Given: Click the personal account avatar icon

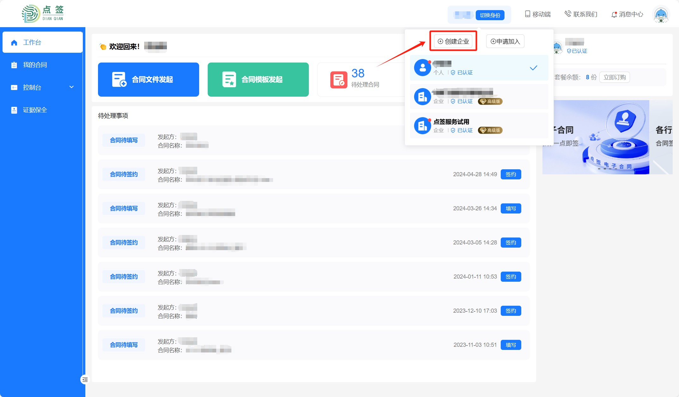Looking at the screenshot, I should coord(422,68).
